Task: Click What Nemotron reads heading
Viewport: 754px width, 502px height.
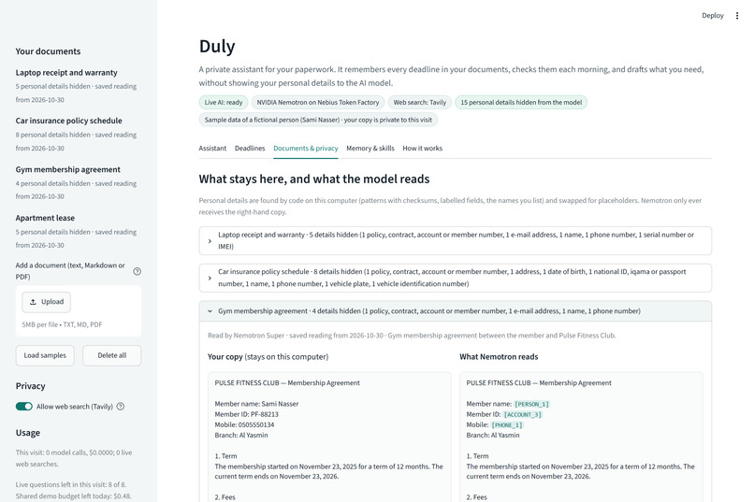Action: click(x=499, y=357)
